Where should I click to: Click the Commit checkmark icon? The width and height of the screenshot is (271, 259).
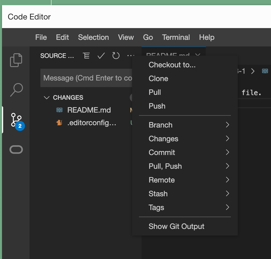(101, 56)
